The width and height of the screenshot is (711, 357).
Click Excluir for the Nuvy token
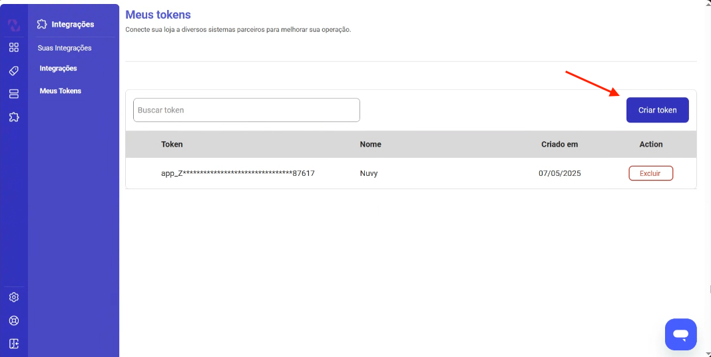click(x=650, y=173)
